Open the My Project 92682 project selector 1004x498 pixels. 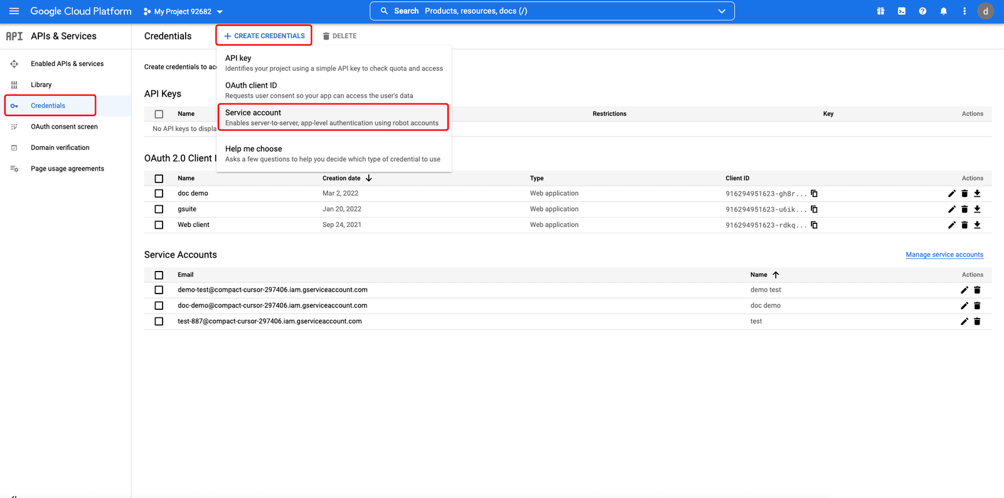183,11
